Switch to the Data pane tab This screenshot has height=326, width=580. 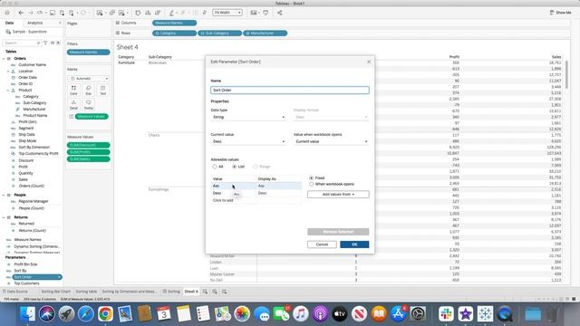click(9, 23)
